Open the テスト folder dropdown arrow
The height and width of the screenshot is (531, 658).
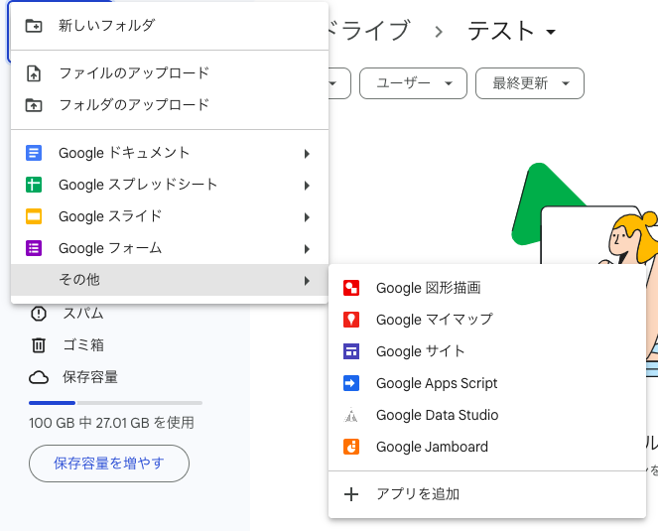click(x=551, y=32)
